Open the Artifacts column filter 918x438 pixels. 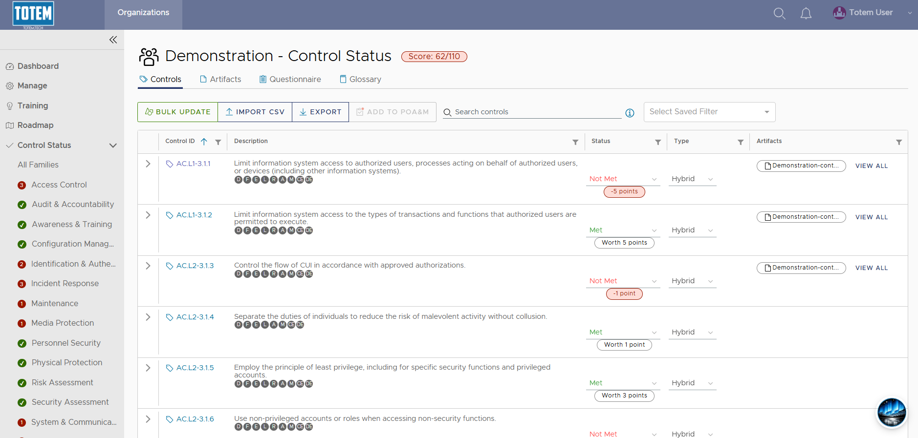899,142
